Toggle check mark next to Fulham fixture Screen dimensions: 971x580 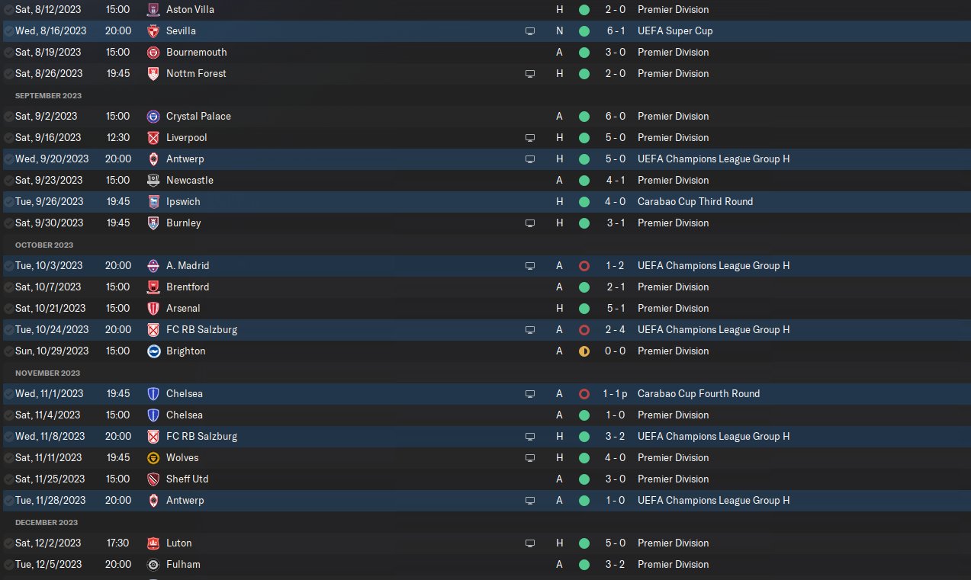tap(8, 565)
